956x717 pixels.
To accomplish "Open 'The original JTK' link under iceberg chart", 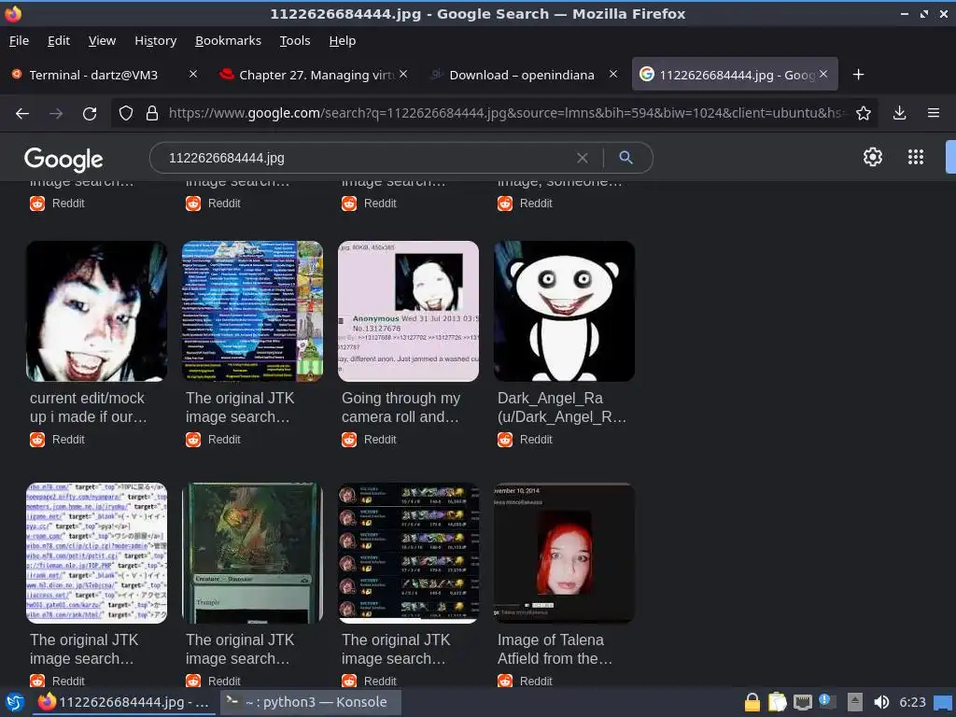I will pyautogui.click(x=240, y=407).
